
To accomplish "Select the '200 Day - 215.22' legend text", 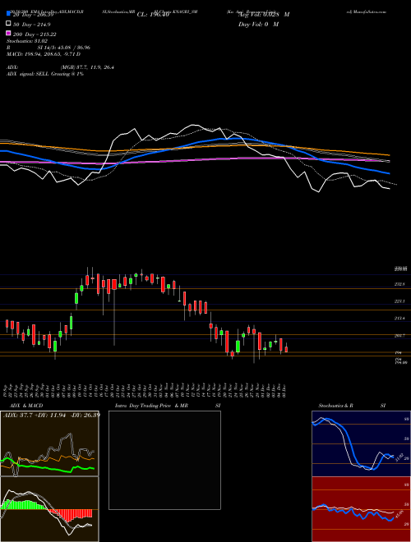I will tap(35, 34).
